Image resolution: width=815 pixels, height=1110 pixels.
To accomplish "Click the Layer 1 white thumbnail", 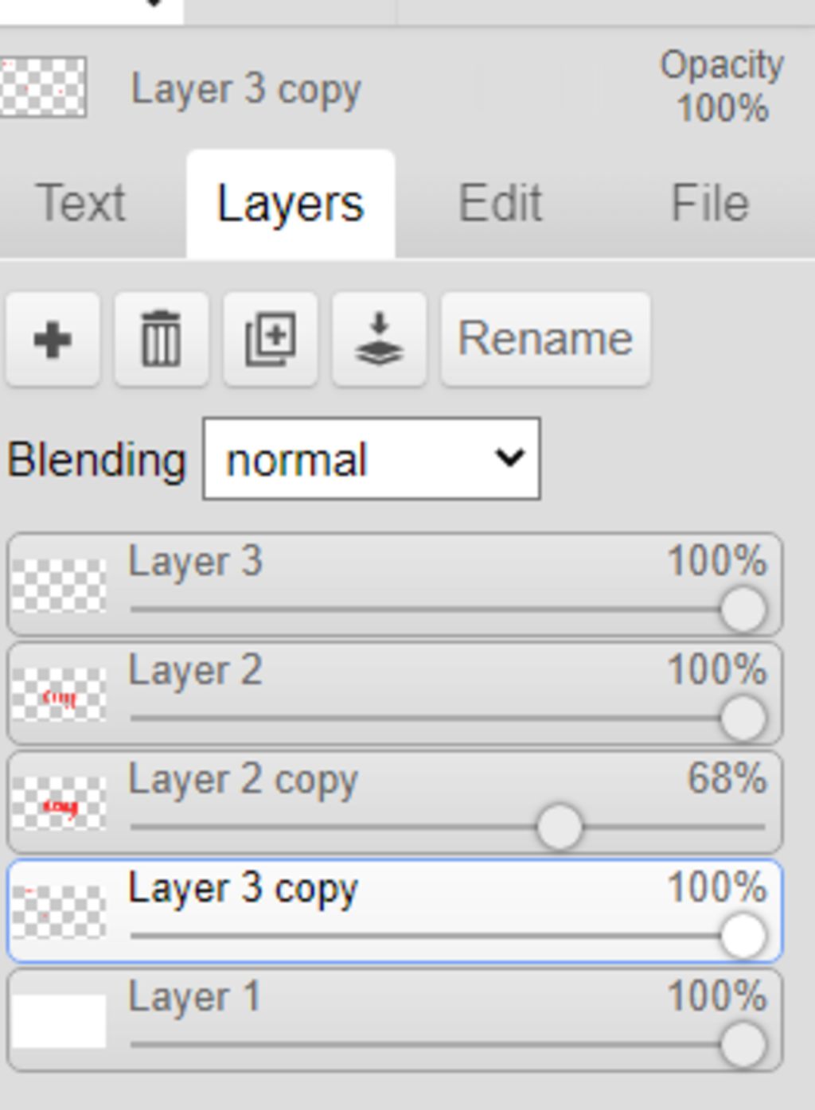I will (x=59, y=1021).
